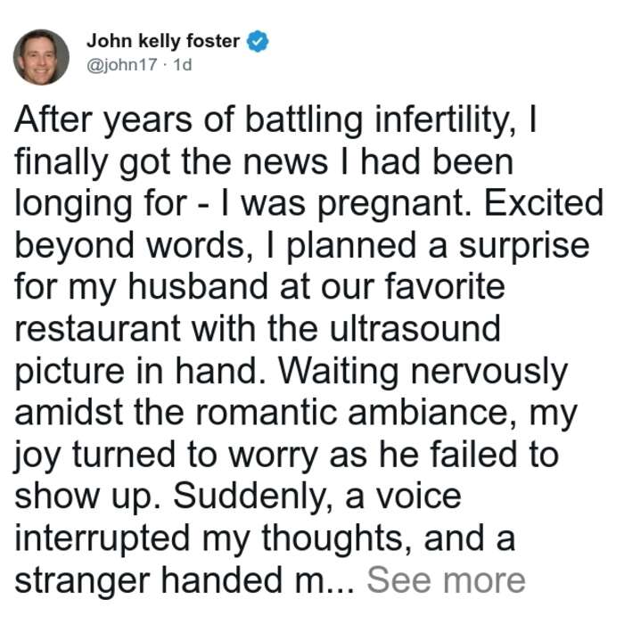Viewport: 624px width, 624px height.
Task: Click the truncated text 'stranger handed m...'
Action: [x=185, y=580]
